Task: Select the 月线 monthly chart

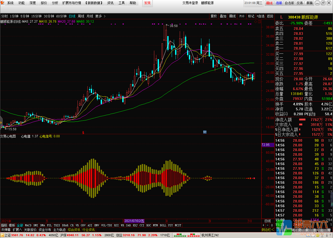Action: click(x=90, y=16)
